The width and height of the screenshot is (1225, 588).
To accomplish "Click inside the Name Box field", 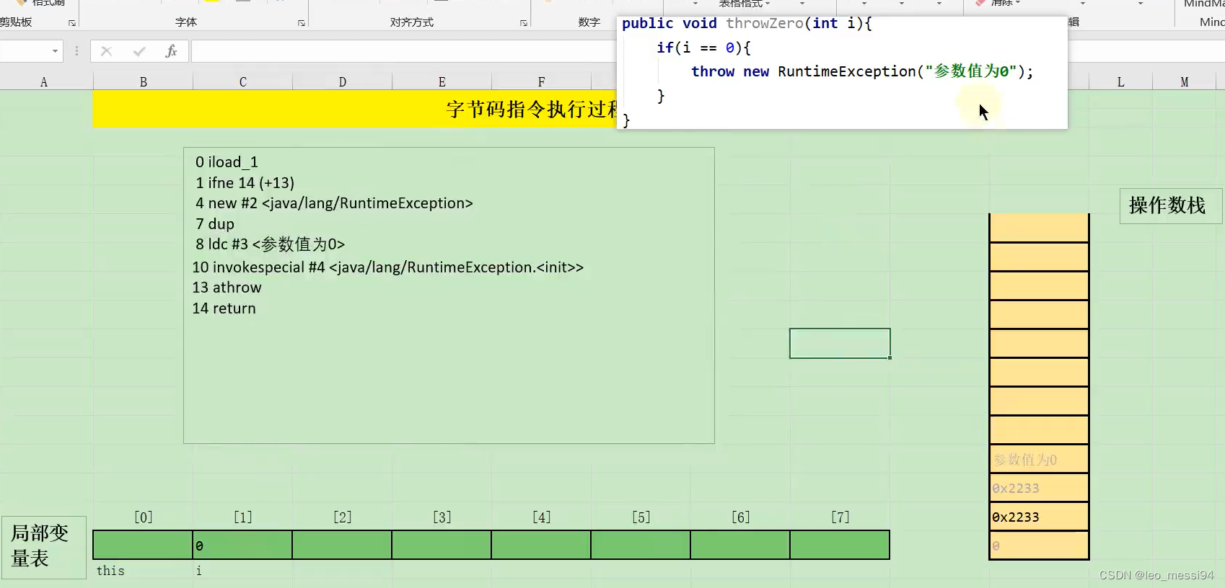I will pos(25,51).
